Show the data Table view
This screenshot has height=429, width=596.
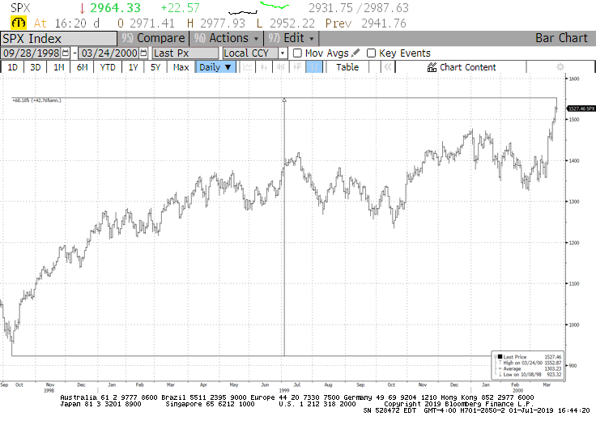point(347,67)
